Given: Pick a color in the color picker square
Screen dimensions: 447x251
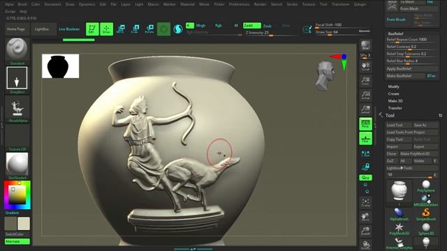Looking at the screenshot, I should coord(17,195).
